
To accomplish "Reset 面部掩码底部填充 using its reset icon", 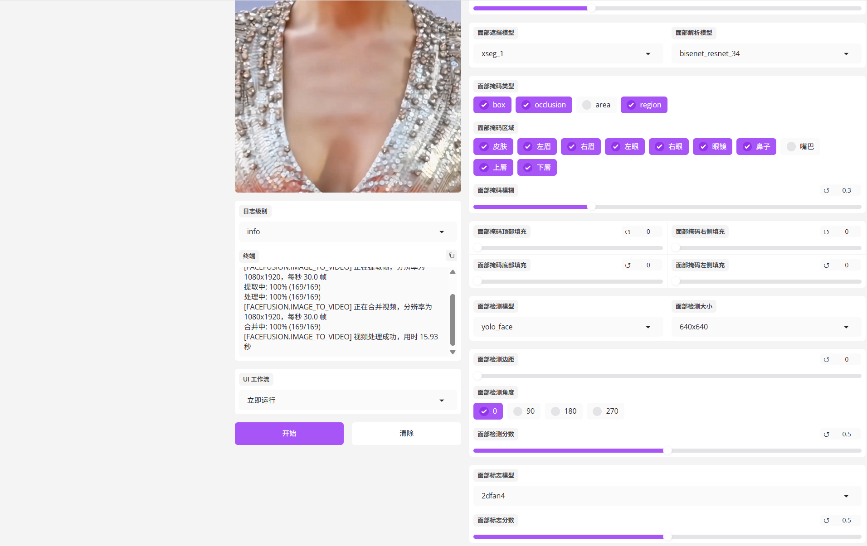I will pyautogui.click(x=628, y=266).
